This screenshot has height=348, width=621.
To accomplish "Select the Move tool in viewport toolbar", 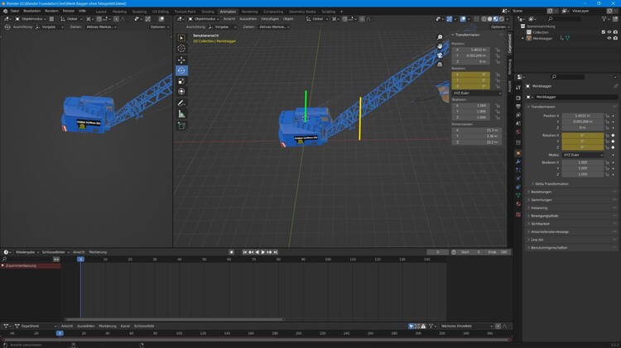I will 182,60.
